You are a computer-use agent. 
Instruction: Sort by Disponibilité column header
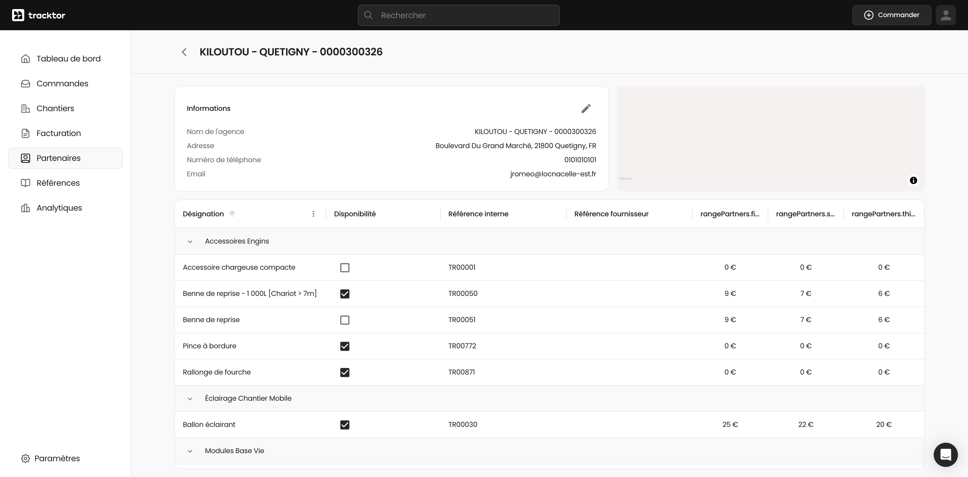(x=355, y=214)
